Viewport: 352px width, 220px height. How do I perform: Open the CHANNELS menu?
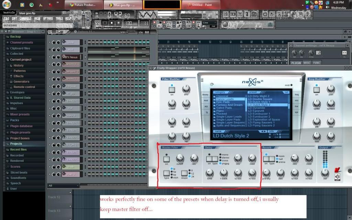click(x=25, y=19)
